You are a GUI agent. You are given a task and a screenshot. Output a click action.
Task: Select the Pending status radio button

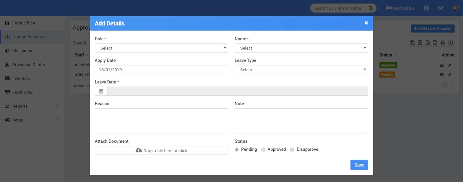(237, 150)
